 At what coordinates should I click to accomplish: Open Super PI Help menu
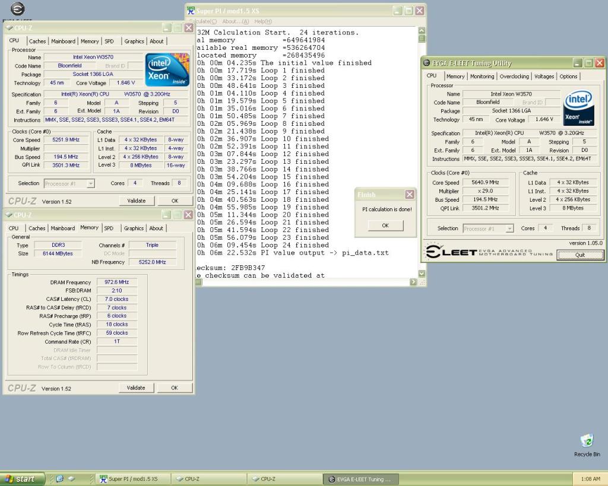click(x=263, y=21)
